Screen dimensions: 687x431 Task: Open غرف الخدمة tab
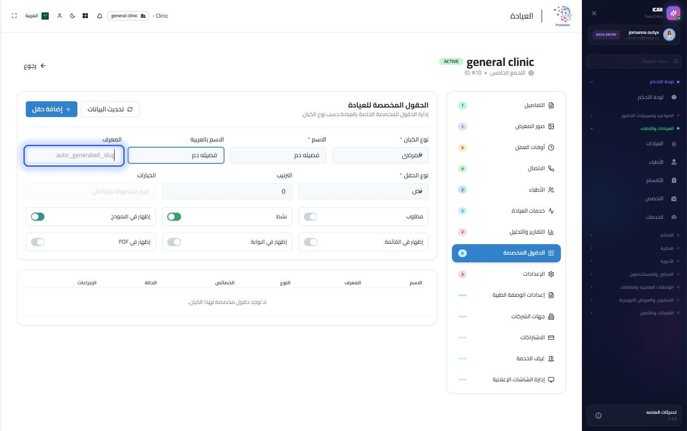[x=506, y=358]
